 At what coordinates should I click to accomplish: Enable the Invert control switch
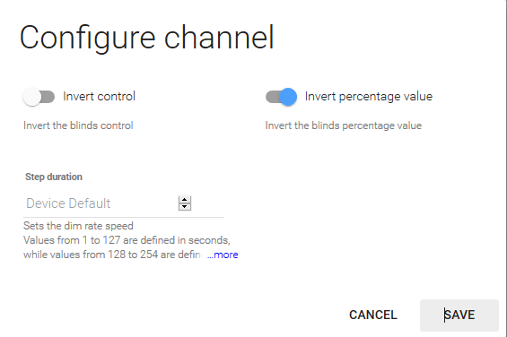tap(39, 97)
